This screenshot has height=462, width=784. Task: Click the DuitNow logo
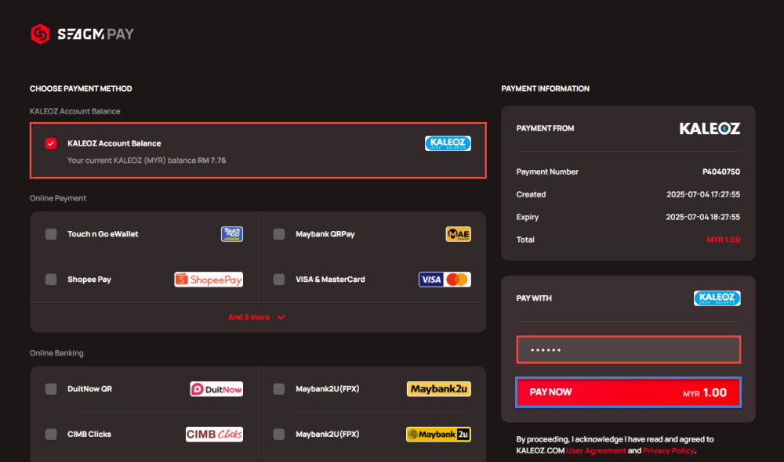click(x=216, y=389)
